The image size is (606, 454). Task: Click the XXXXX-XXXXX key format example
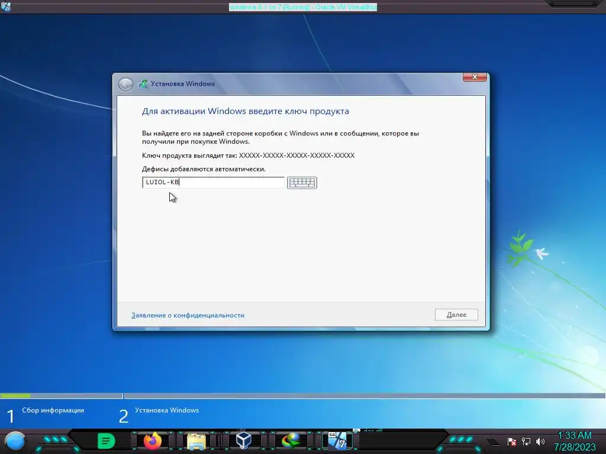(x=296, y=155)
